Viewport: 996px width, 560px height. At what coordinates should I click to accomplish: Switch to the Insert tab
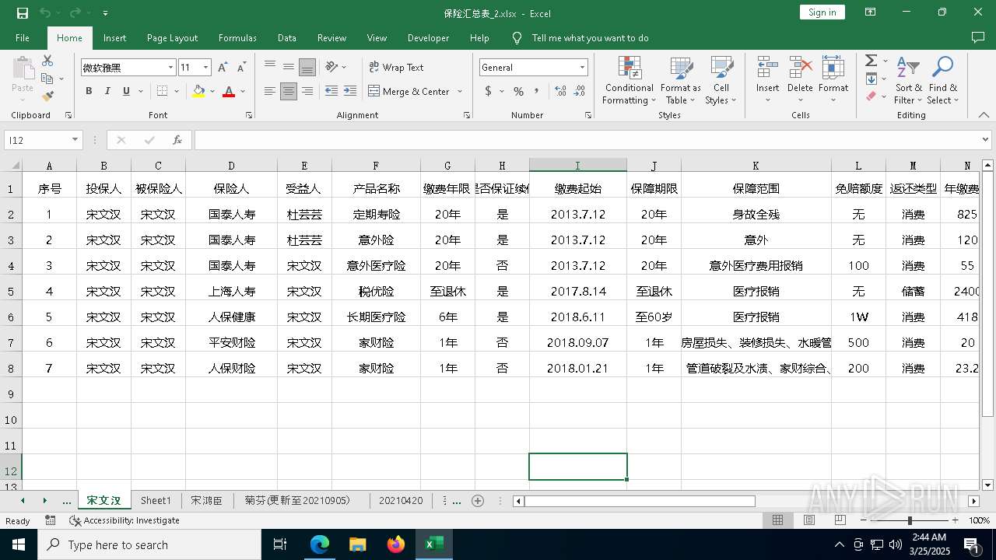click(x=114, y=37)
